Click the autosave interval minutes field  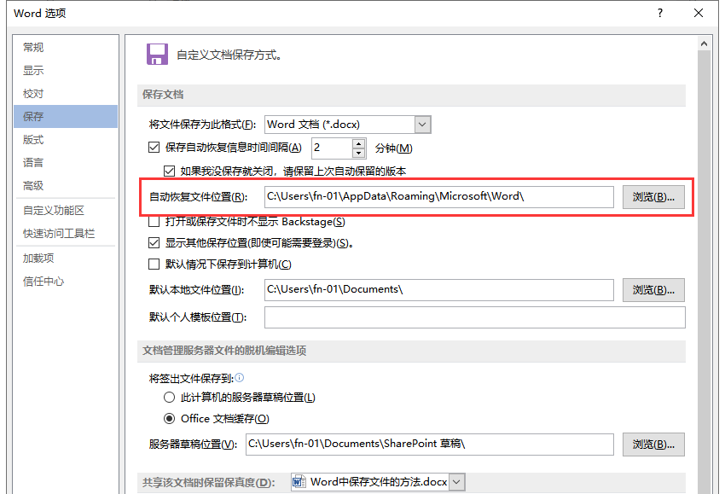tap(332, 148)
